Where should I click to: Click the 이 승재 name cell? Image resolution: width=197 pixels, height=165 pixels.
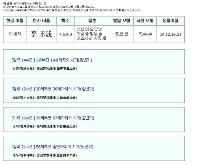coord(15,34)
